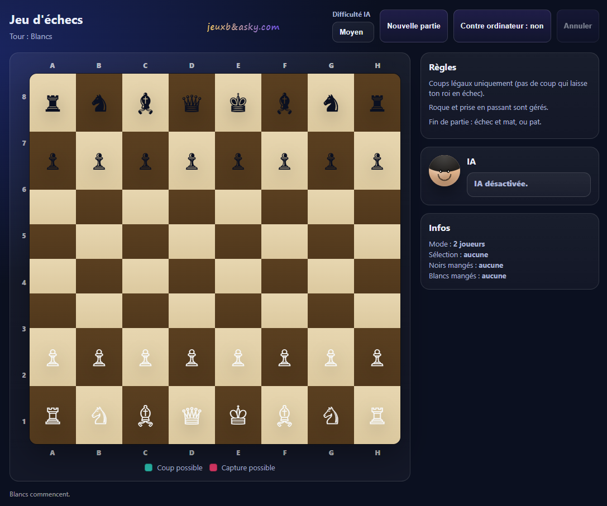Select the white pawn on D2
The height and width of the screenshot is (506, 607).
[x=192, y=358]
